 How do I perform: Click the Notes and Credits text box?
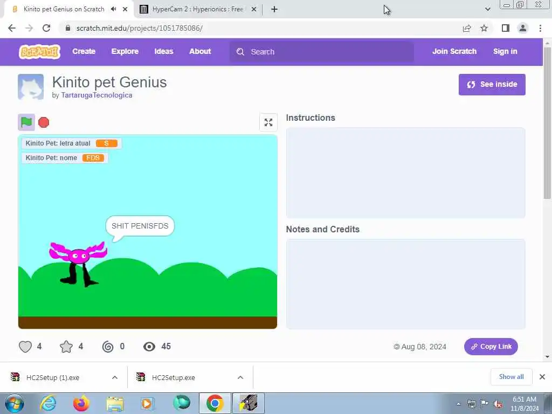405,284
